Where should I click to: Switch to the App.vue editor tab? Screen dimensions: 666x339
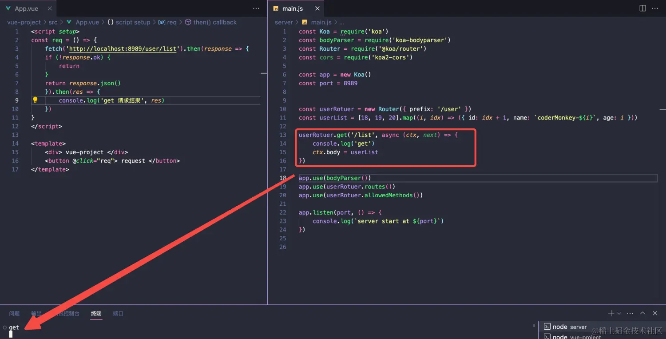point(27,8)
